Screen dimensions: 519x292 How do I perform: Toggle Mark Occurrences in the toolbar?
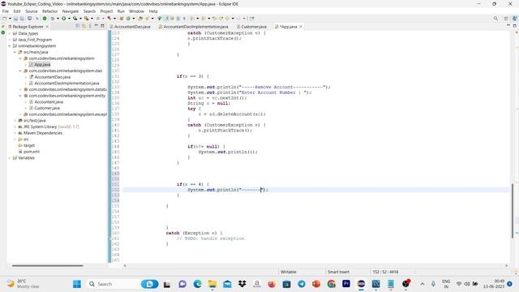[x=166, y=18]
